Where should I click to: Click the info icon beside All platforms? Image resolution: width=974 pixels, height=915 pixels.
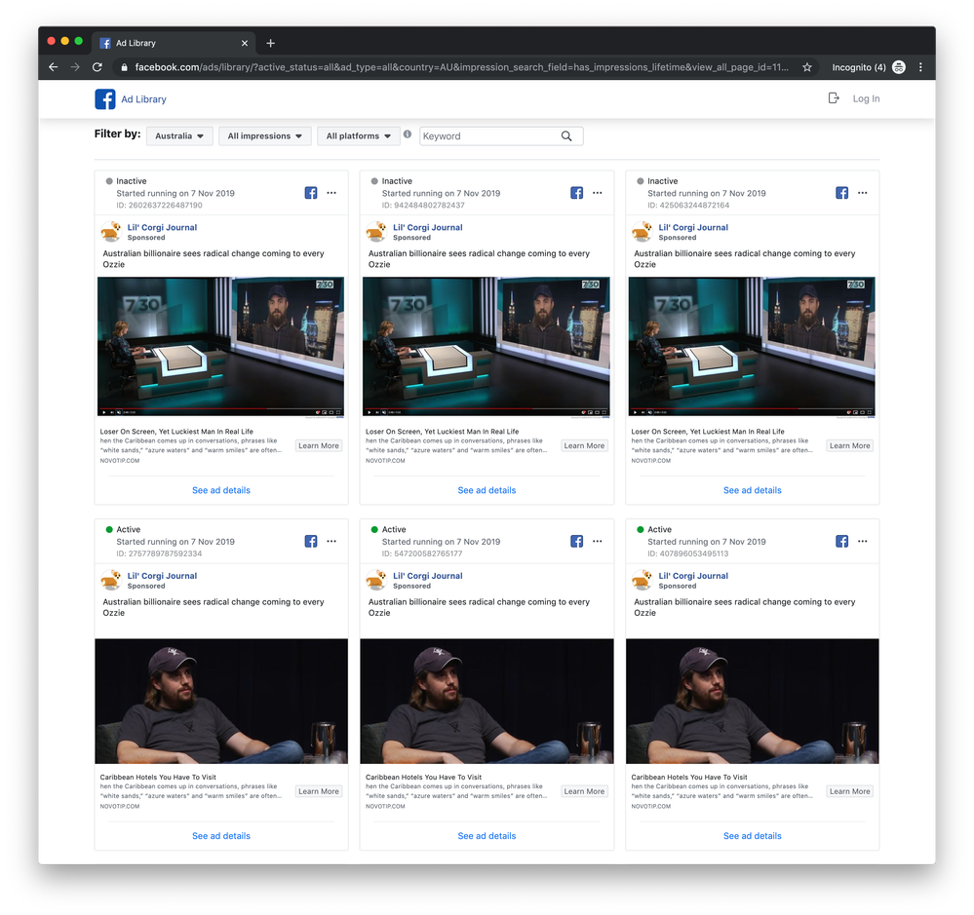point(408,134)
